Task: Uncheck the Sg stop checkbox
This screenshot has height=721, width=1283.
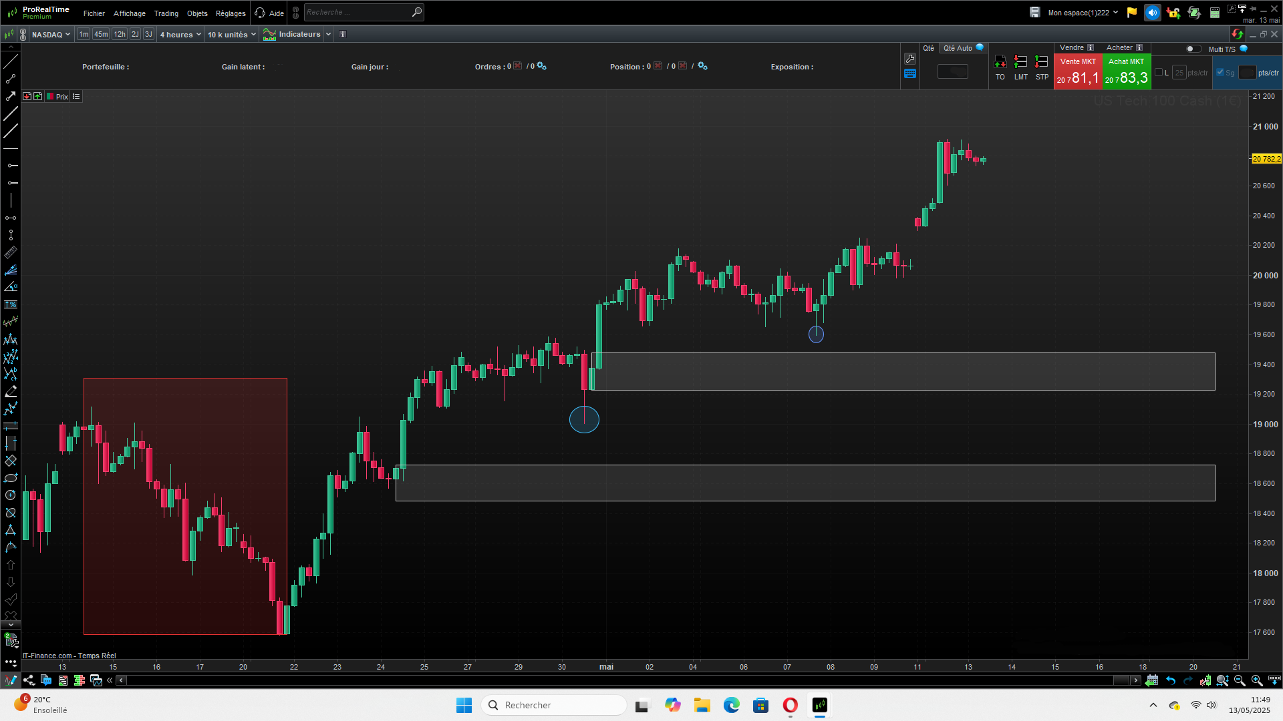Action: coord(1220,73)
